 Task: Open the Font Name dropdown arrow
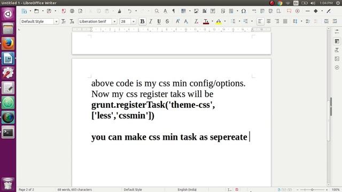[x=114, y=21]
